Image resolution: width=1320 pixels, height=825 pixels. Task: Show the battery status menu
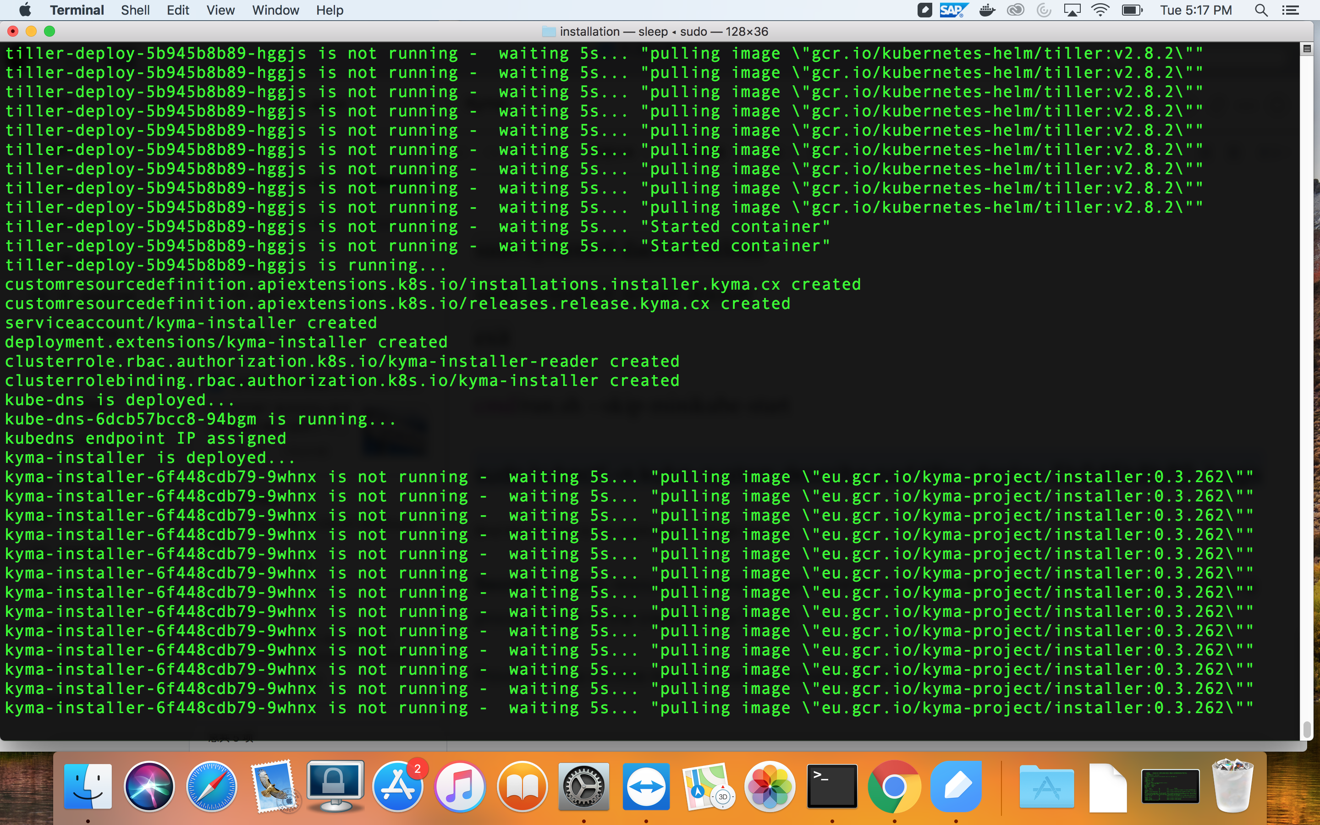(1132, 10)
